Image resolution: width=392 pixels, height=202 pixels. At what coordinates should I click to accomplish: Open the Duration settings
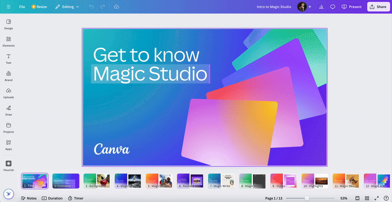[x=52, y=198]
